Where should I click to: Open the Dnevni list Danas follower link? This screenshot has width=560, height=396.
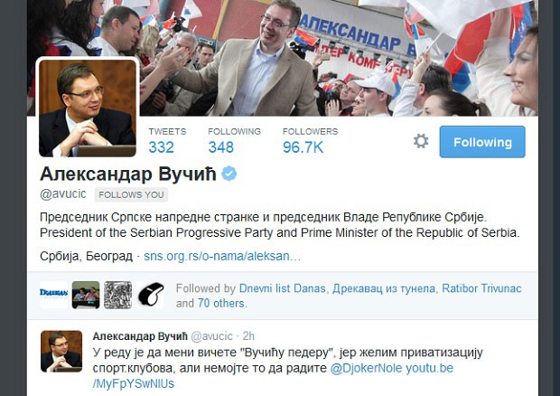coord(282,288)
